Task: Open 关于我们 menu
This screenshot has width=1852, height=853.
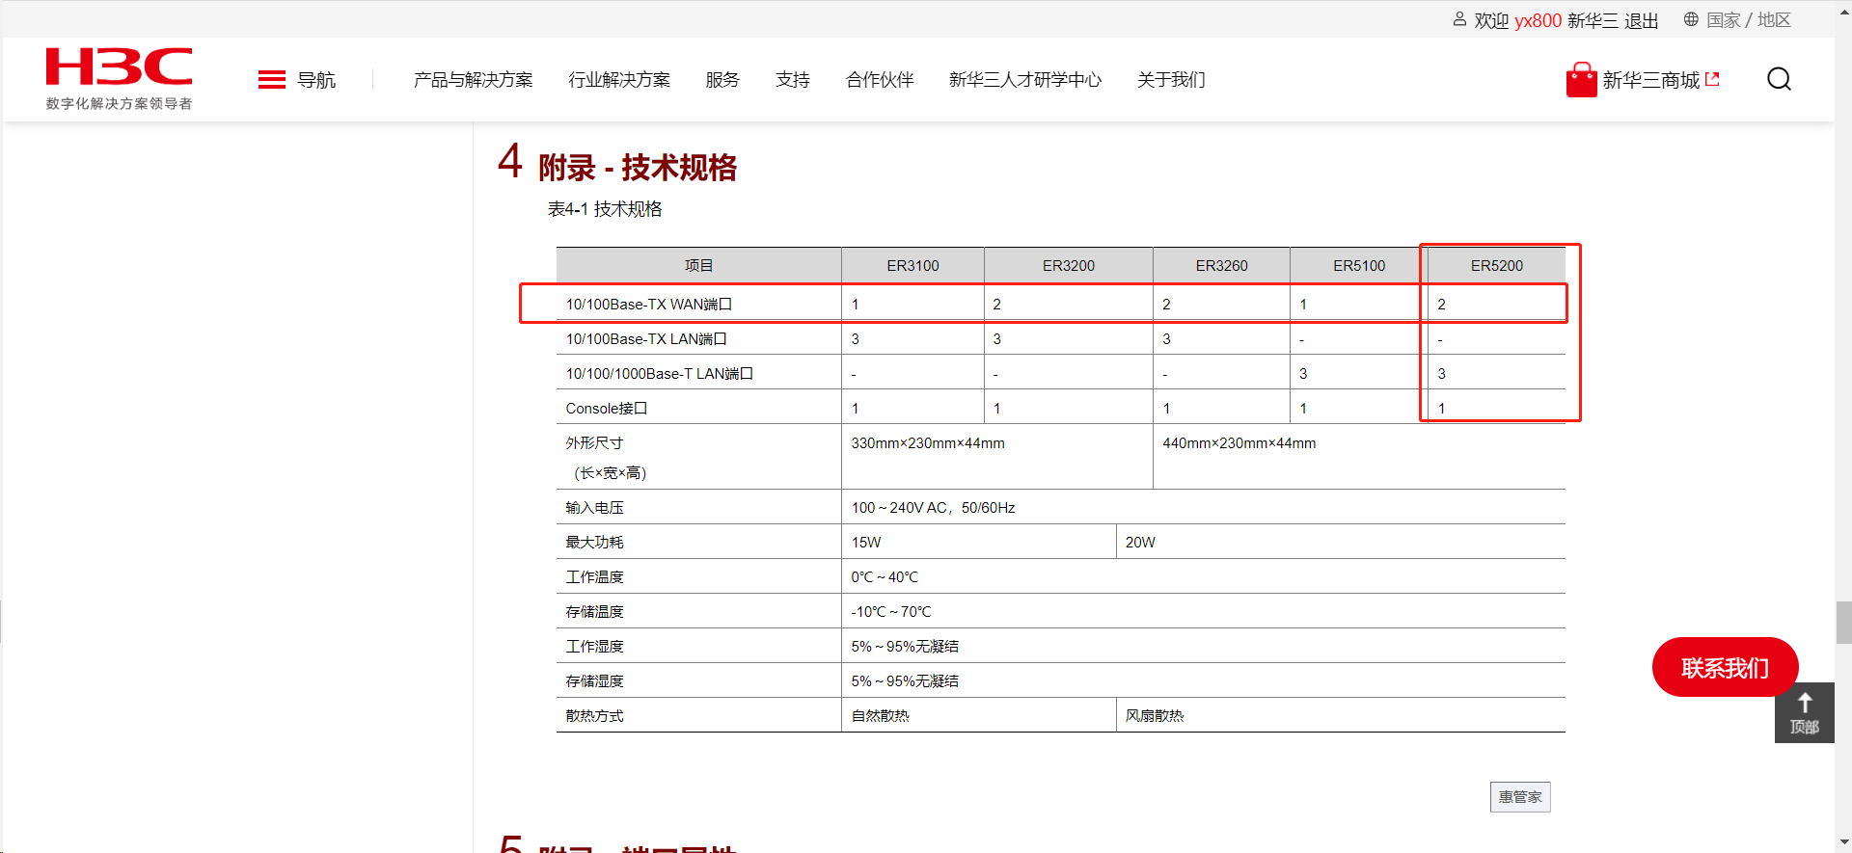Action: click(1171, 80)
